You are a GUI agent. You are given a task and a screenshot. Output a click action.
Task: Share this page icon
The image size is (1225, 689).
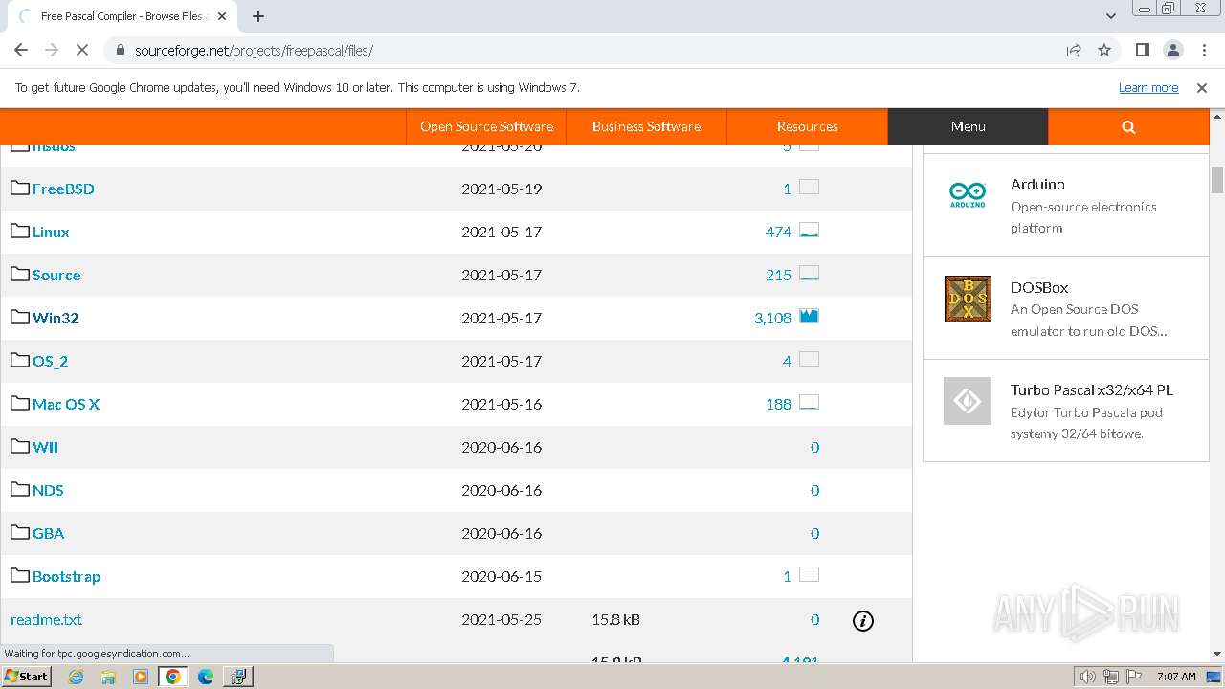pyautogui.click(x=1074, y=50)
